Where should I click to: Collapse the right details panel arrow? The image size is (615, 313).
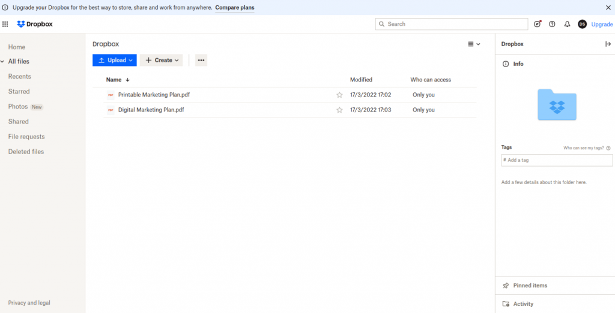point(608,44)
